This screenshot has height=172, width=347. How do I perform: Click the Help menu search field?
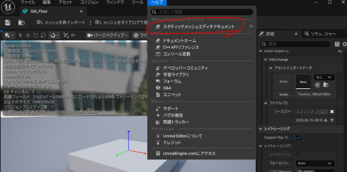[202, 12]
